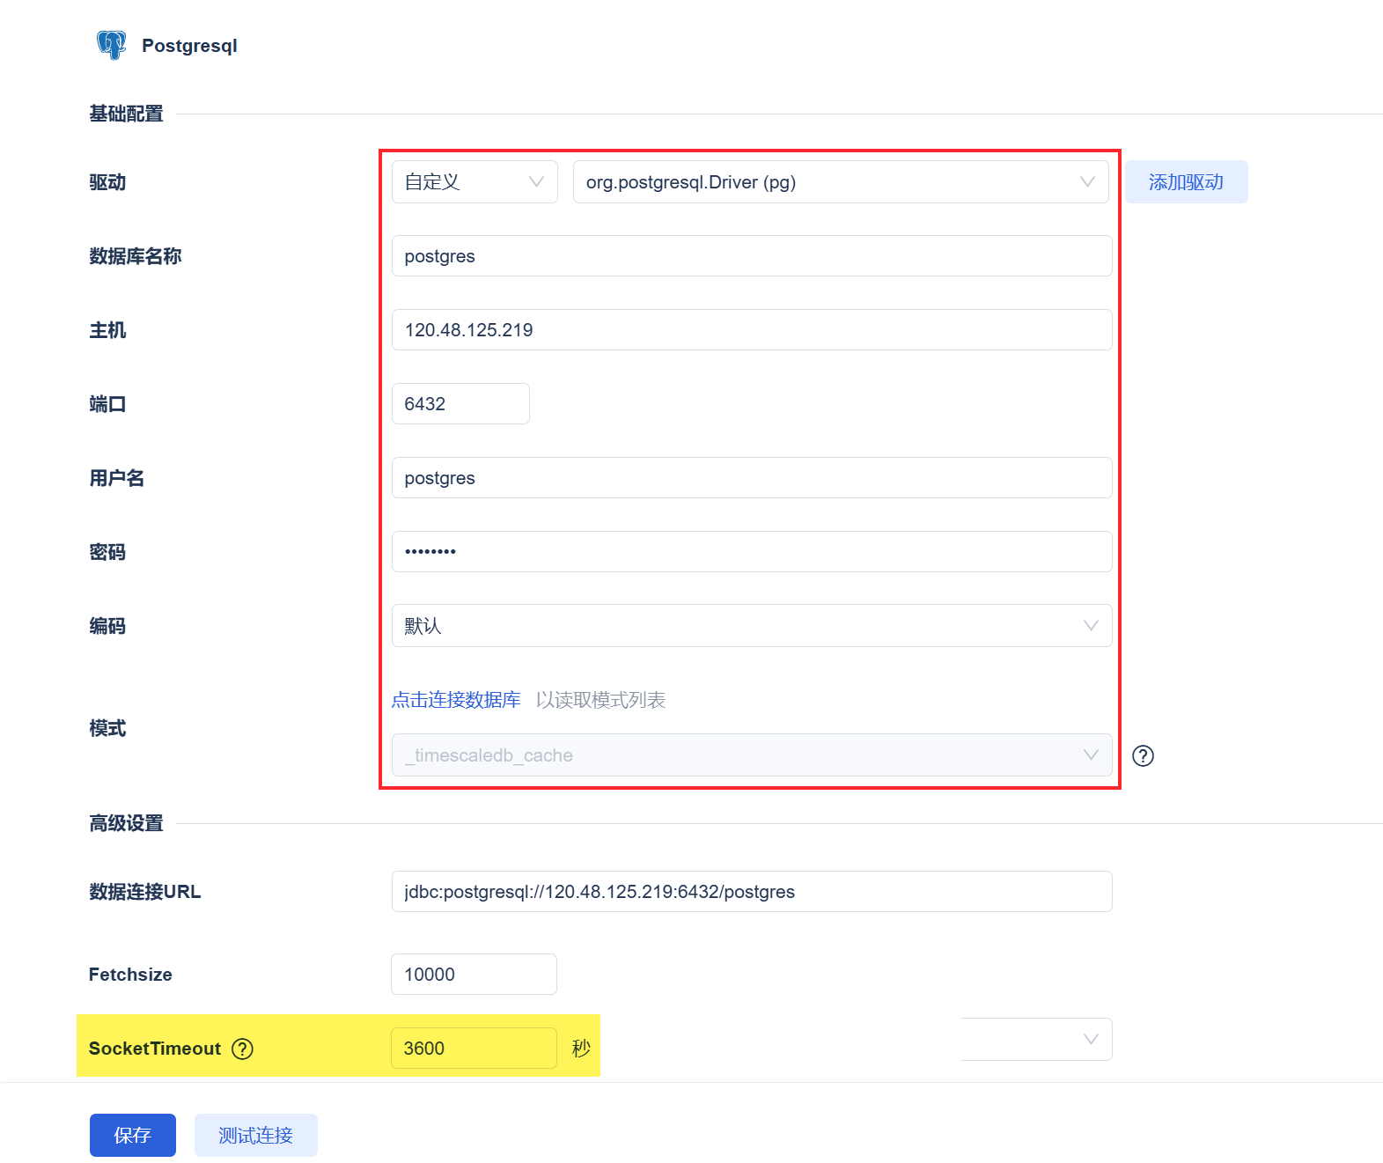Click the help icon beside the schema dropdown
The width and height of the screenshot is (1383, 1163).
pyautogui.click(x=1143, y=755)
